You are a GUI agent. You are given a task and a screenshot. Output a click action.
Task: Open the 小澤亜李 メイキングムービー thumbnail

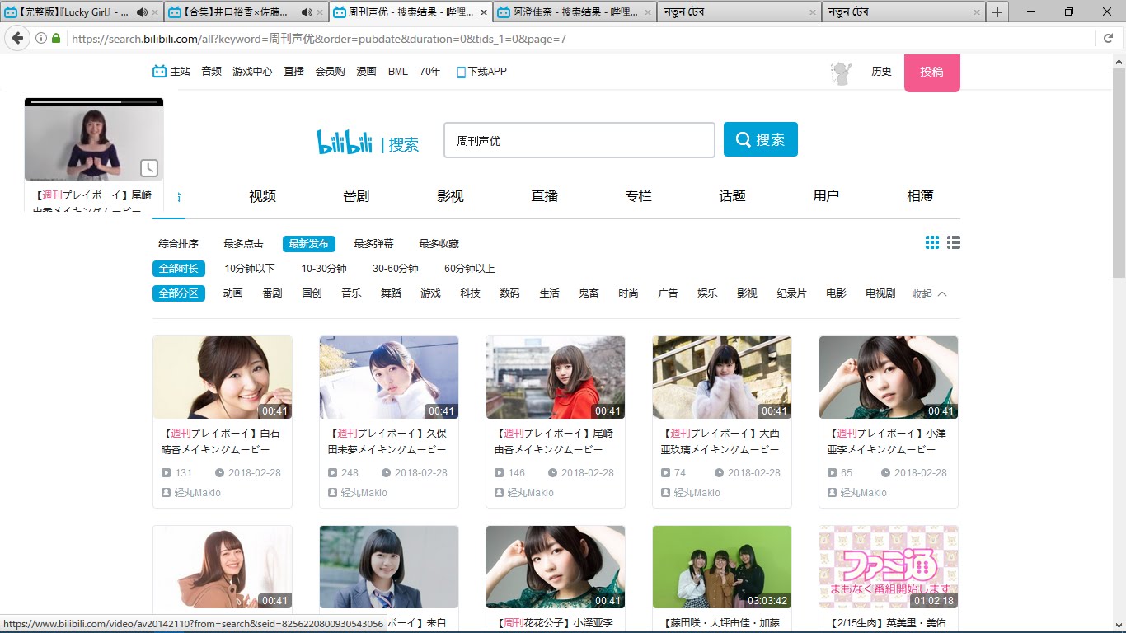point(889,377)
